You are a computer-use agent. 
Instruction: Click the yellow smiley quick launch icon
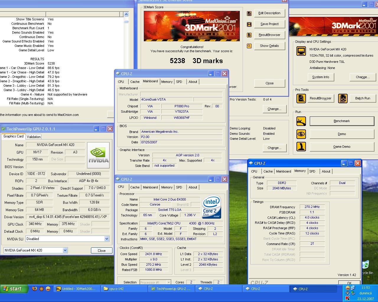coord(48,289)
